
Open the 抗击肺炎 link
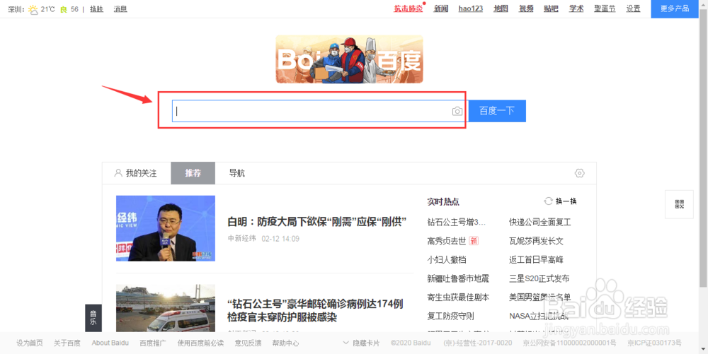(409, 8)
